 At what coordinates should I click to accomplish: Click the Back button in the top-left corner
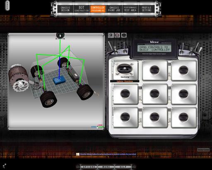tap(7, 5)
